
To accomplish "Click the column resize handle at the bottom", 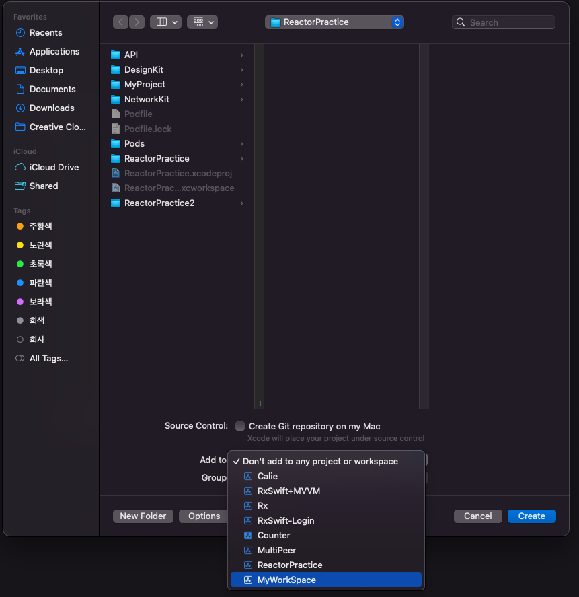I will pyautogui.click(x=259, y=403).
